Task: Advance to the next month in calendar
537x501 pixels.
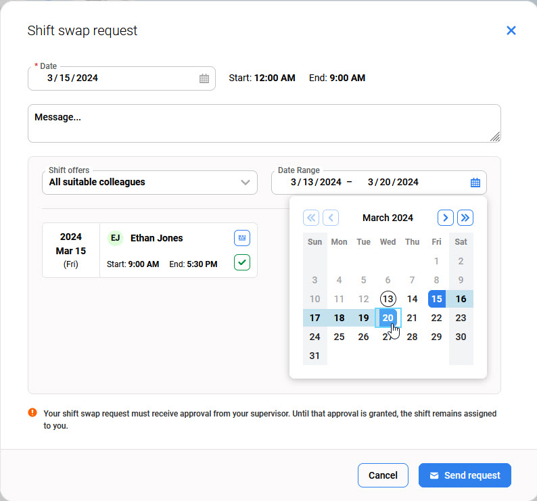Action: pos(445,218)
